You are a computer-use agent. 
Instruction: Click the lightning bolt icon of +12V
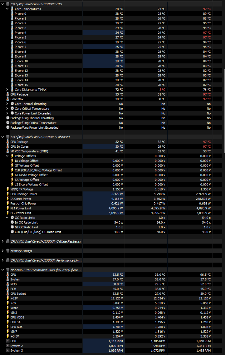tap(8, 298)
